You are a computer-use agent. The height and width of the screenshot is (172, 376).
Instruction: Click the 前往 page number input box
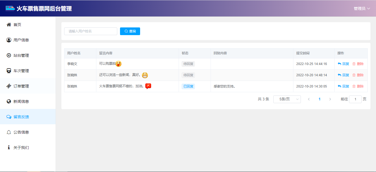coord(355,99)
